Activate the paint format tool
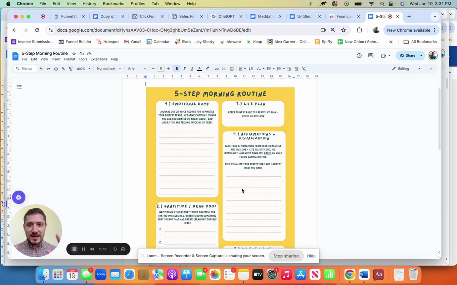The width and height of the screenshot is (457, 285). click(71, 69)
